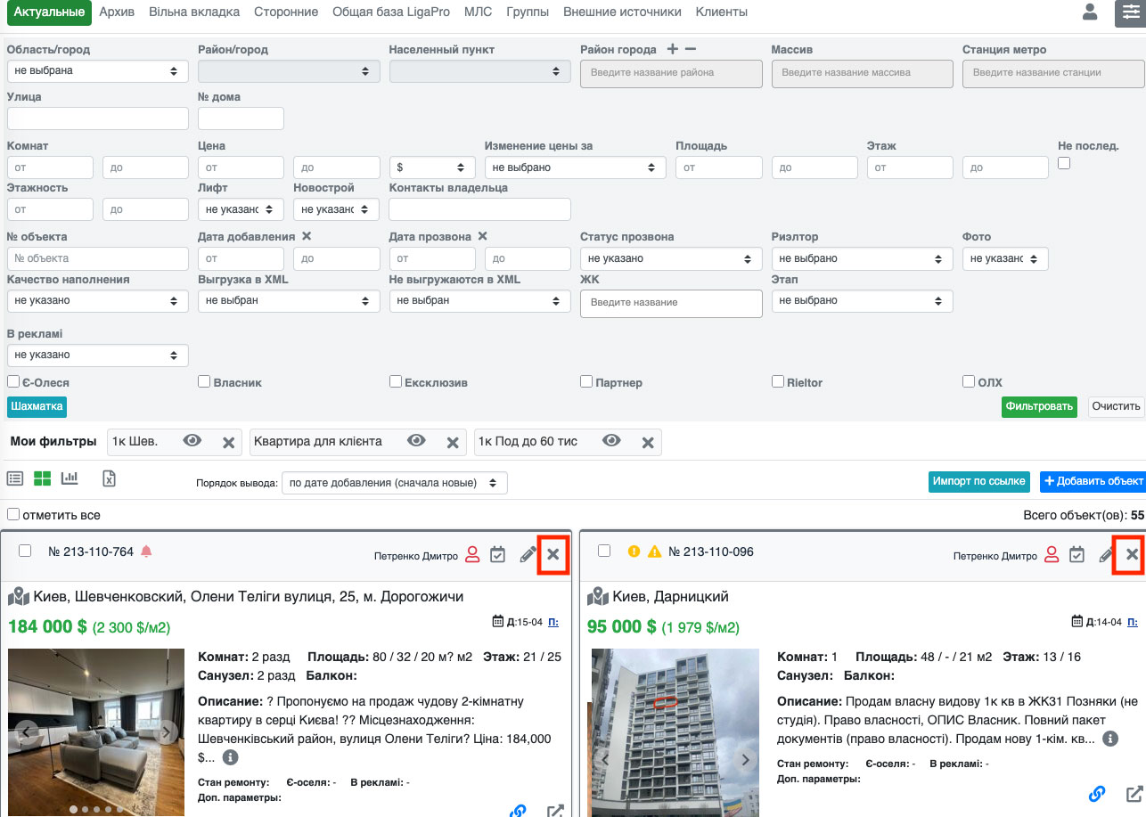
Task: Click the bell reminder on listing 213-110-764
Action: click(146, 551)
